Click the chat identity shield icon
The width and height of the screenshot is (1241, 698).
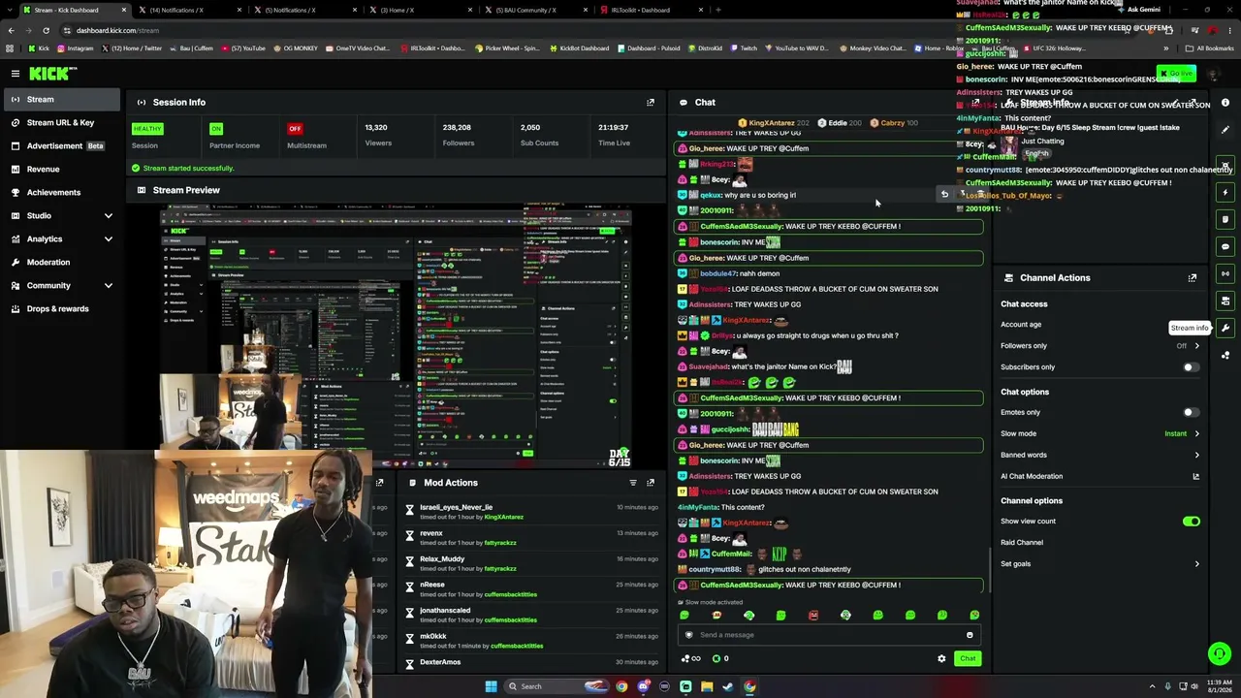point(689,635)
